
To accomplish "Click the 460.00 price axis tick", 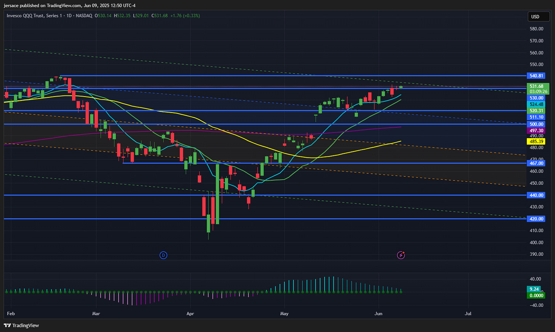I will 536,171.
